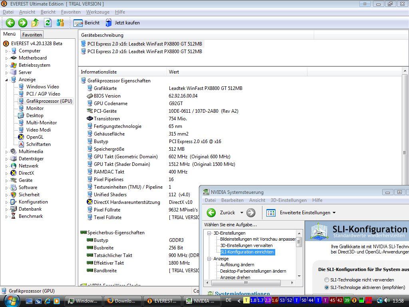409x307 pixels.
Task: Expand the DirectX tree node
Action: [x=6, y=173]
